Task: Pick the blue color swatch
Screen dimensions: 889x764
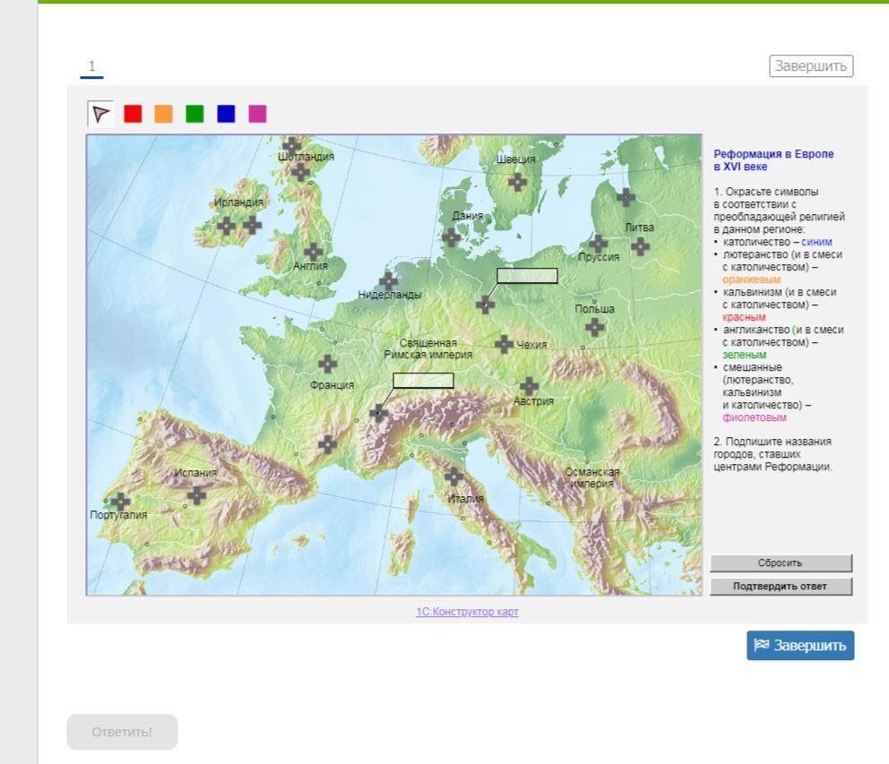Action: 226,114
